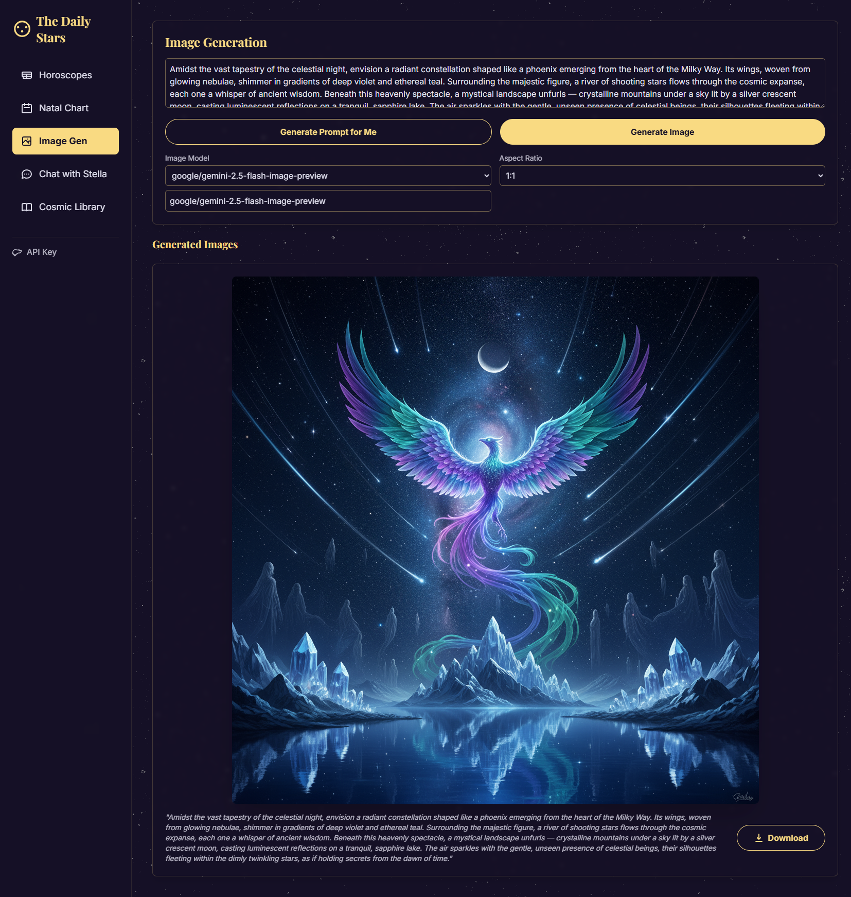Click the Horoscopes sidebar icon
Image resolution: width=851 pixels, height=897 pixels.
(27, 75)
